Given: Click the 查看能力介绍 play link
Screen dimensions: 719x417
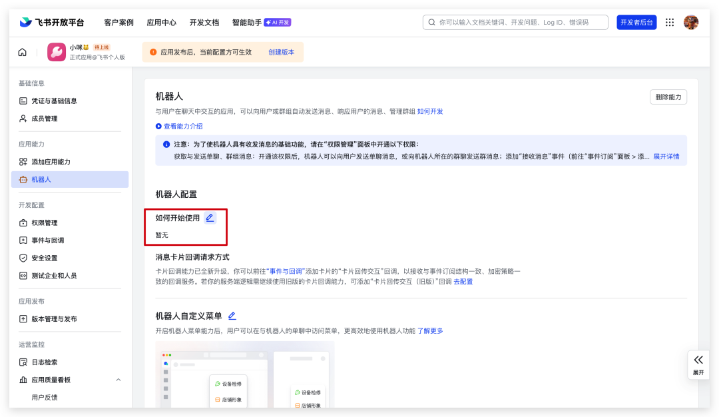Looking at the screenshot, I should click(179, 126).
